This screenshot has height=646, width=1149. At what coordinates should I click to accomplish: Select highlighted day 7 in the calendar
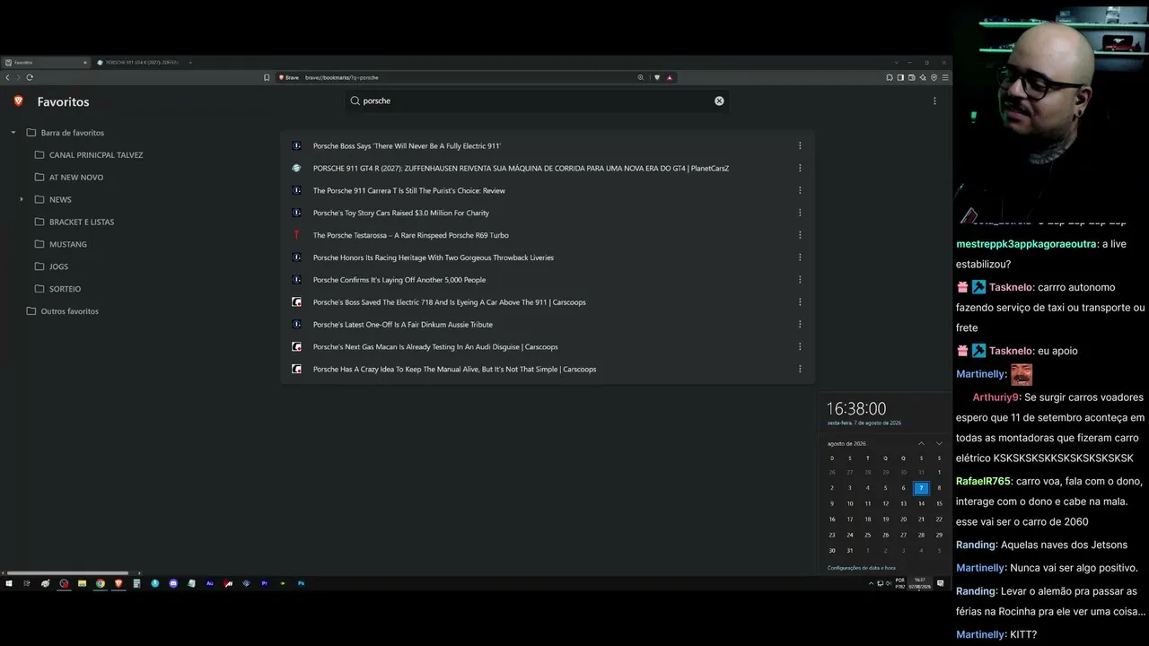921,488
